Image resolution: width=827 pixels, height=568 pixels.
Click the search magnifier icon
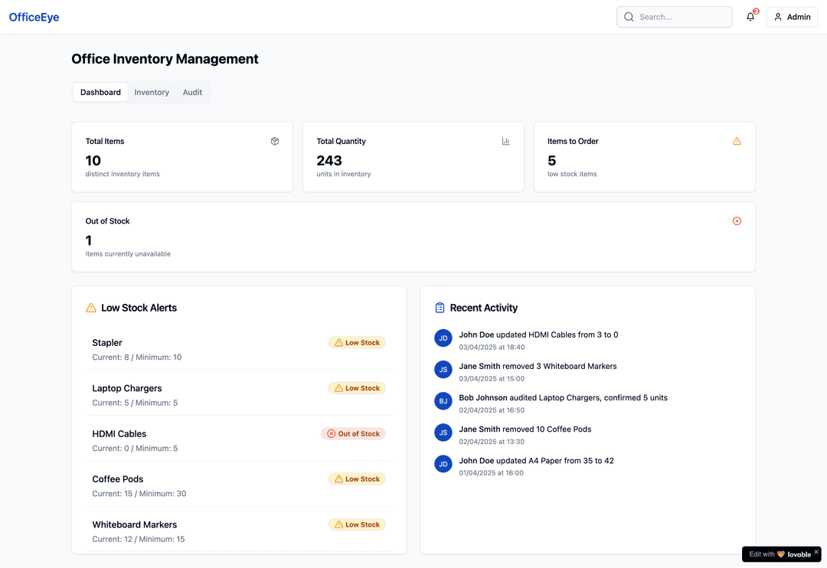(629, 16)
